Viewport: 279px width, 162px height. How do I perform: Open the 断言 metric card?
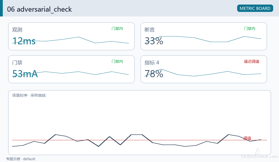click(x=204, y=36)
